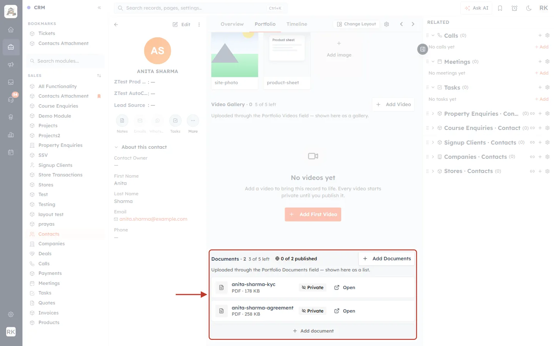Open the Companies module in the sidebar
Image resolution: width=554 pixels, height=346 pixels.
[x=52, y=244]
